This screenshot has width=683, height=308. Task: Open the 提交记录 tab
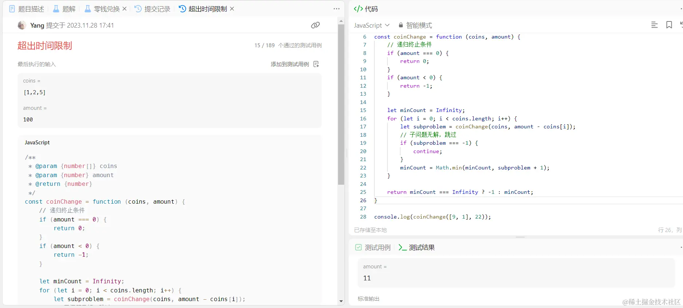[152, 9]
